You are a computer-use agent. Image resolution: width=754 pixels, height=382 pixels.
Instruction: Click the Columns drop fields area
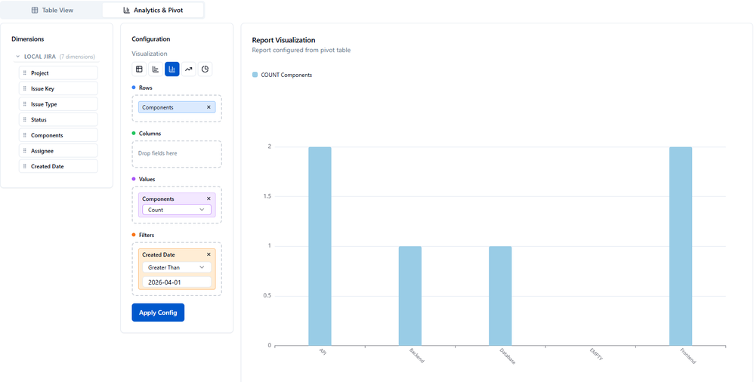177,154
